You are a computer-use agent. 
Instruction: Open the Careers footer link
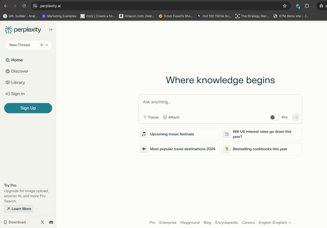pos(248,222)
